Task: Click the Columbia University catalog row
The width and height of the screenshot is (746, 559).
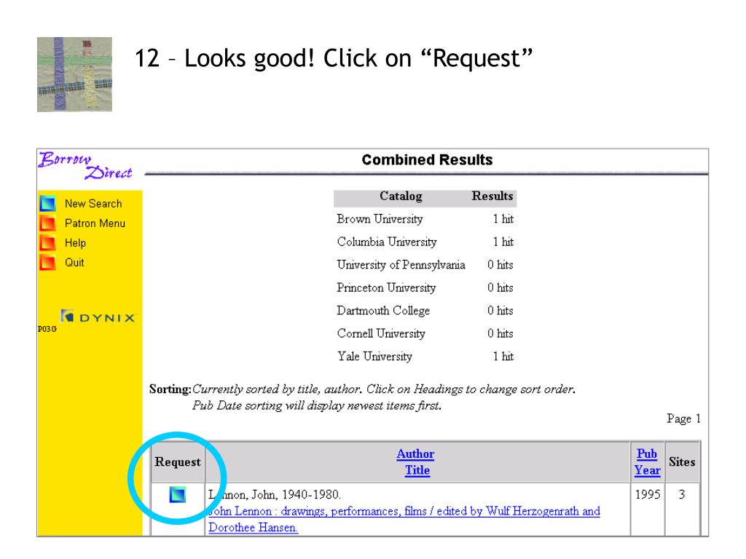Action: point(425,242)
